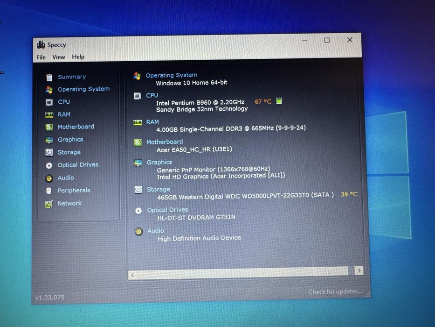This screenshot has width=435, height=327.
Task: Select Operating System in the sidebar
Action: 83,89
